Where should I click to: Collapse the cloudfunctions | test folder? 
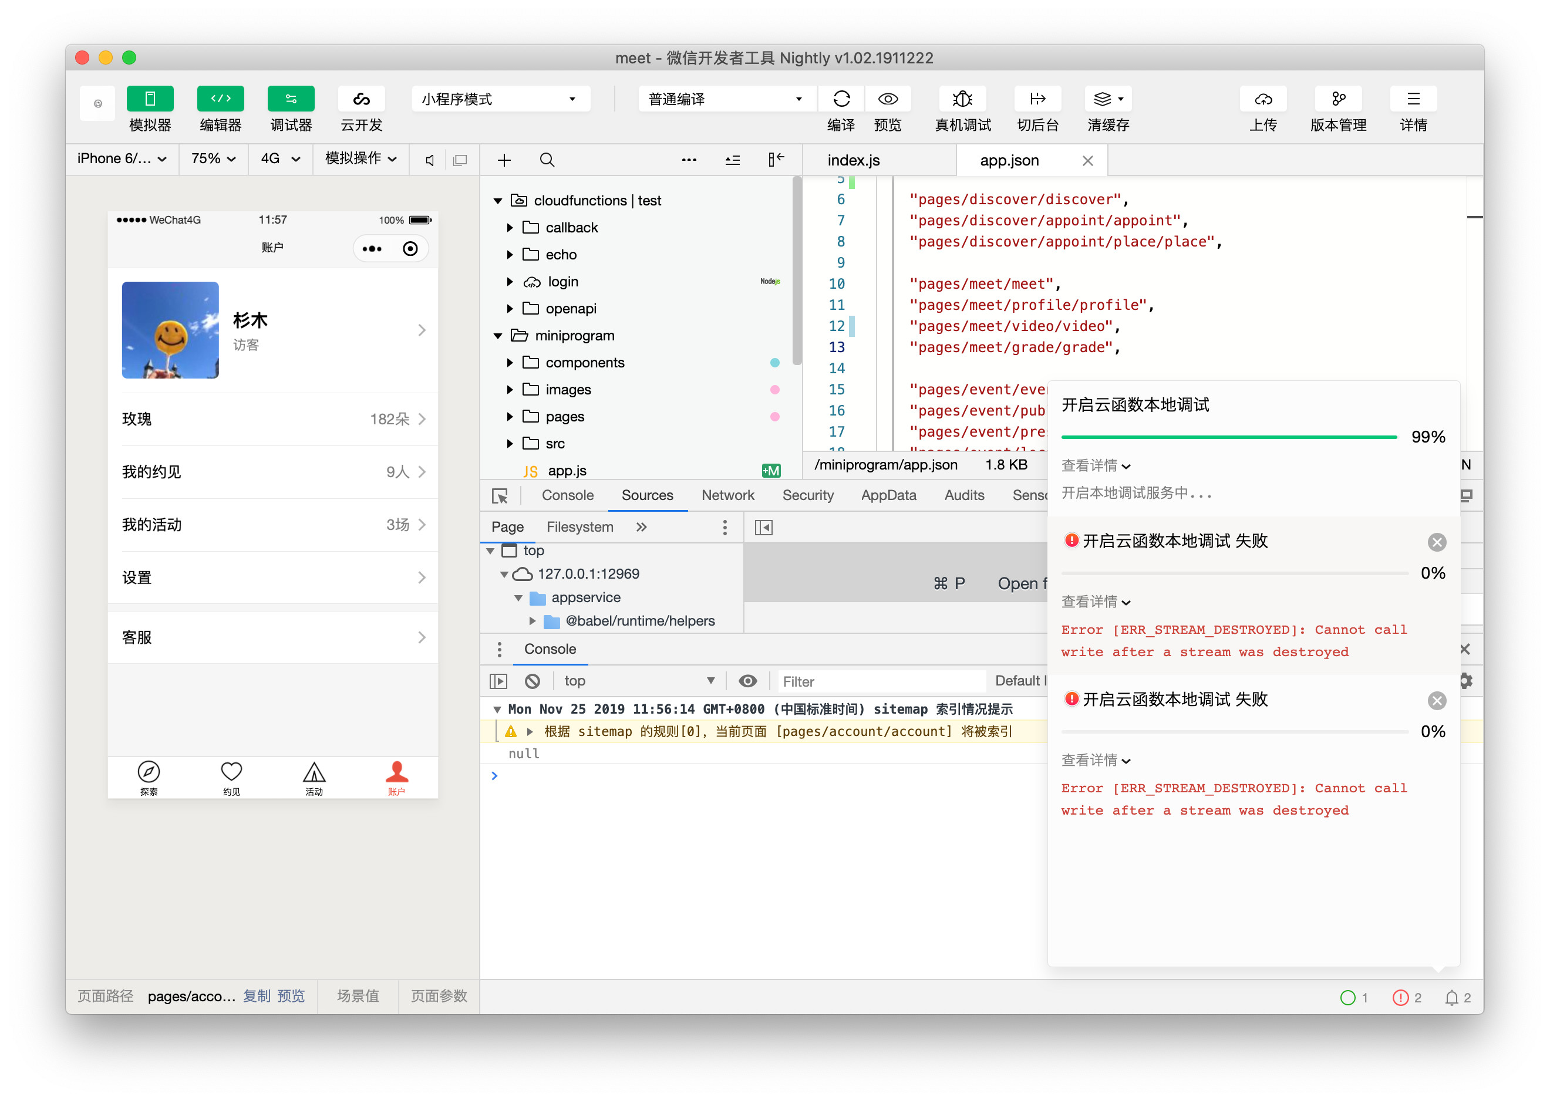(x=498, y=201)
